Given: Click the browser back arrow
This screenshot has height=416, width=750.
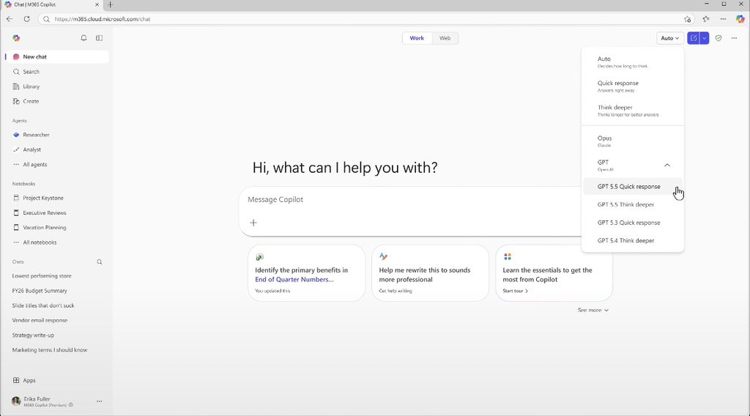Looking at the screenshot, I should [10, 19].
